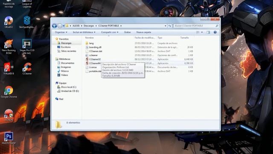273x154 pixels.
Task: Launch Google Chrome from the desktop
Action: 9,92
